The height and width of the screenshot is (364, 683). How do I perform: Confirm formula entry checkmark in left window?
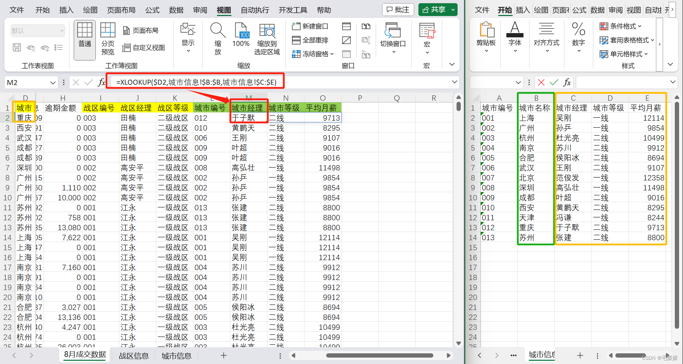click(89, 83)
